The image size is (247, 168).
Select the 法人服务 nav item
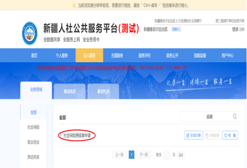click(89, 56)
